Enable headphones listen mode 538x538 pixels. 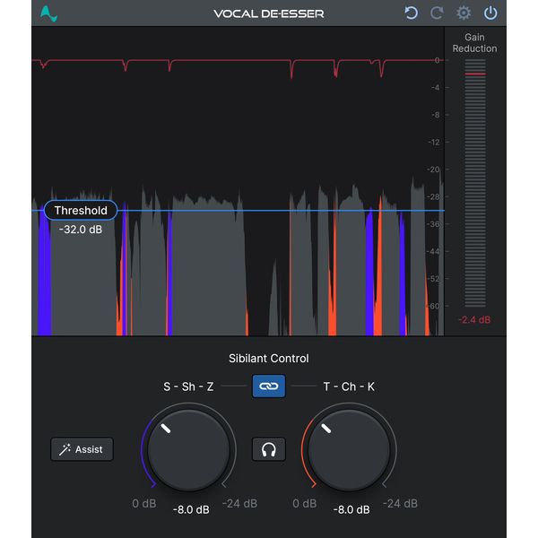268,449
